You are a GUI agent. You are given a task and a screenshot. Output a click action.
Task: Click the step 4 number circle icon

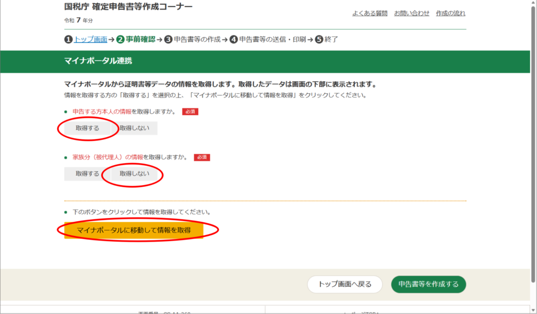point(234,39)
